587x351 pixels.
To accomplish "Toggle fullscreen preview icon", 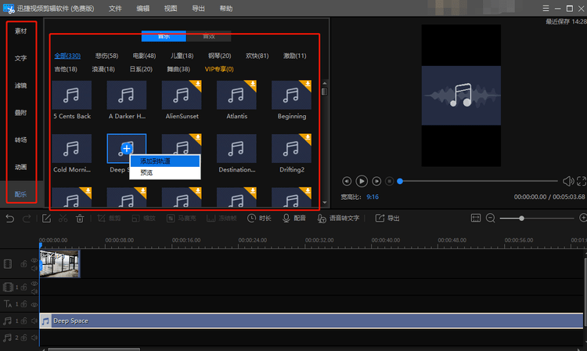I will click(582, 181).
